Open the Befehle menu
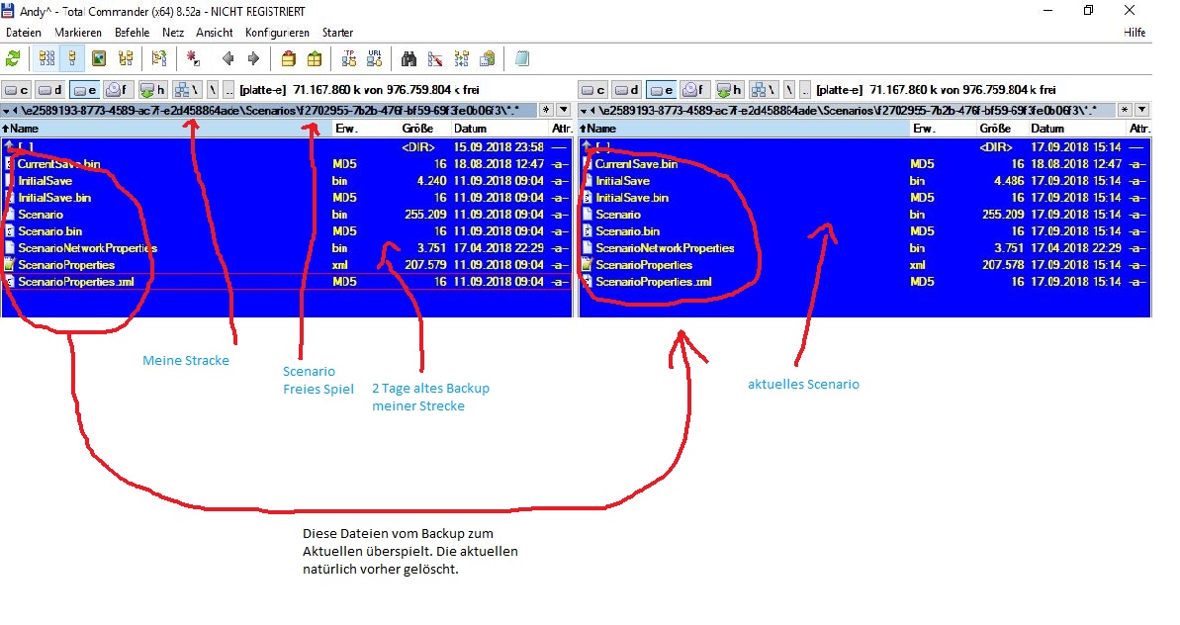 point(132,33)
